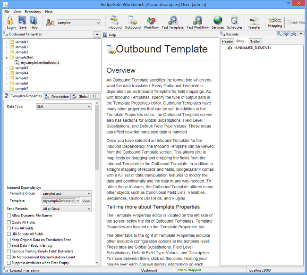
Task: Click the Outbound Templates panel tree icon
Action: [x=5, y=34]
